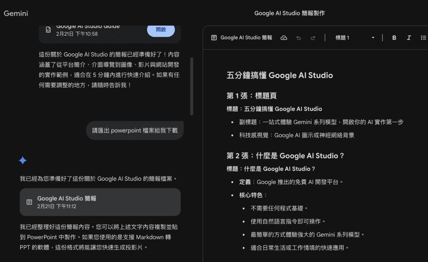Open the Google AI Studio 簡報 file card
Viewport: 428px width, 262px height.
coord(100,202)
